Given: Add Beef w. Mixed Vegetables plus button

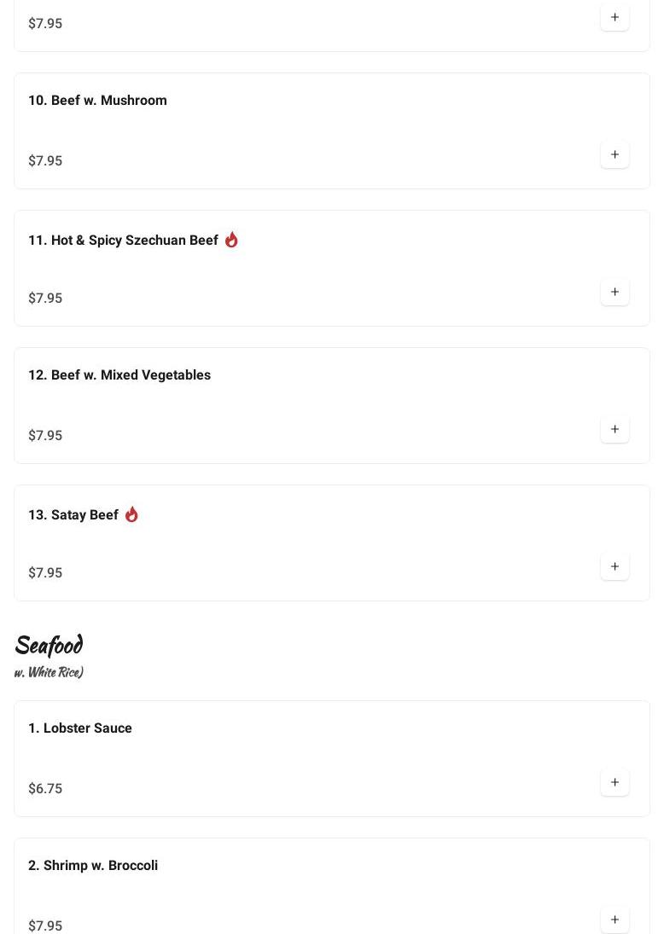Looking at the screenshot, I should click(614, 429).
